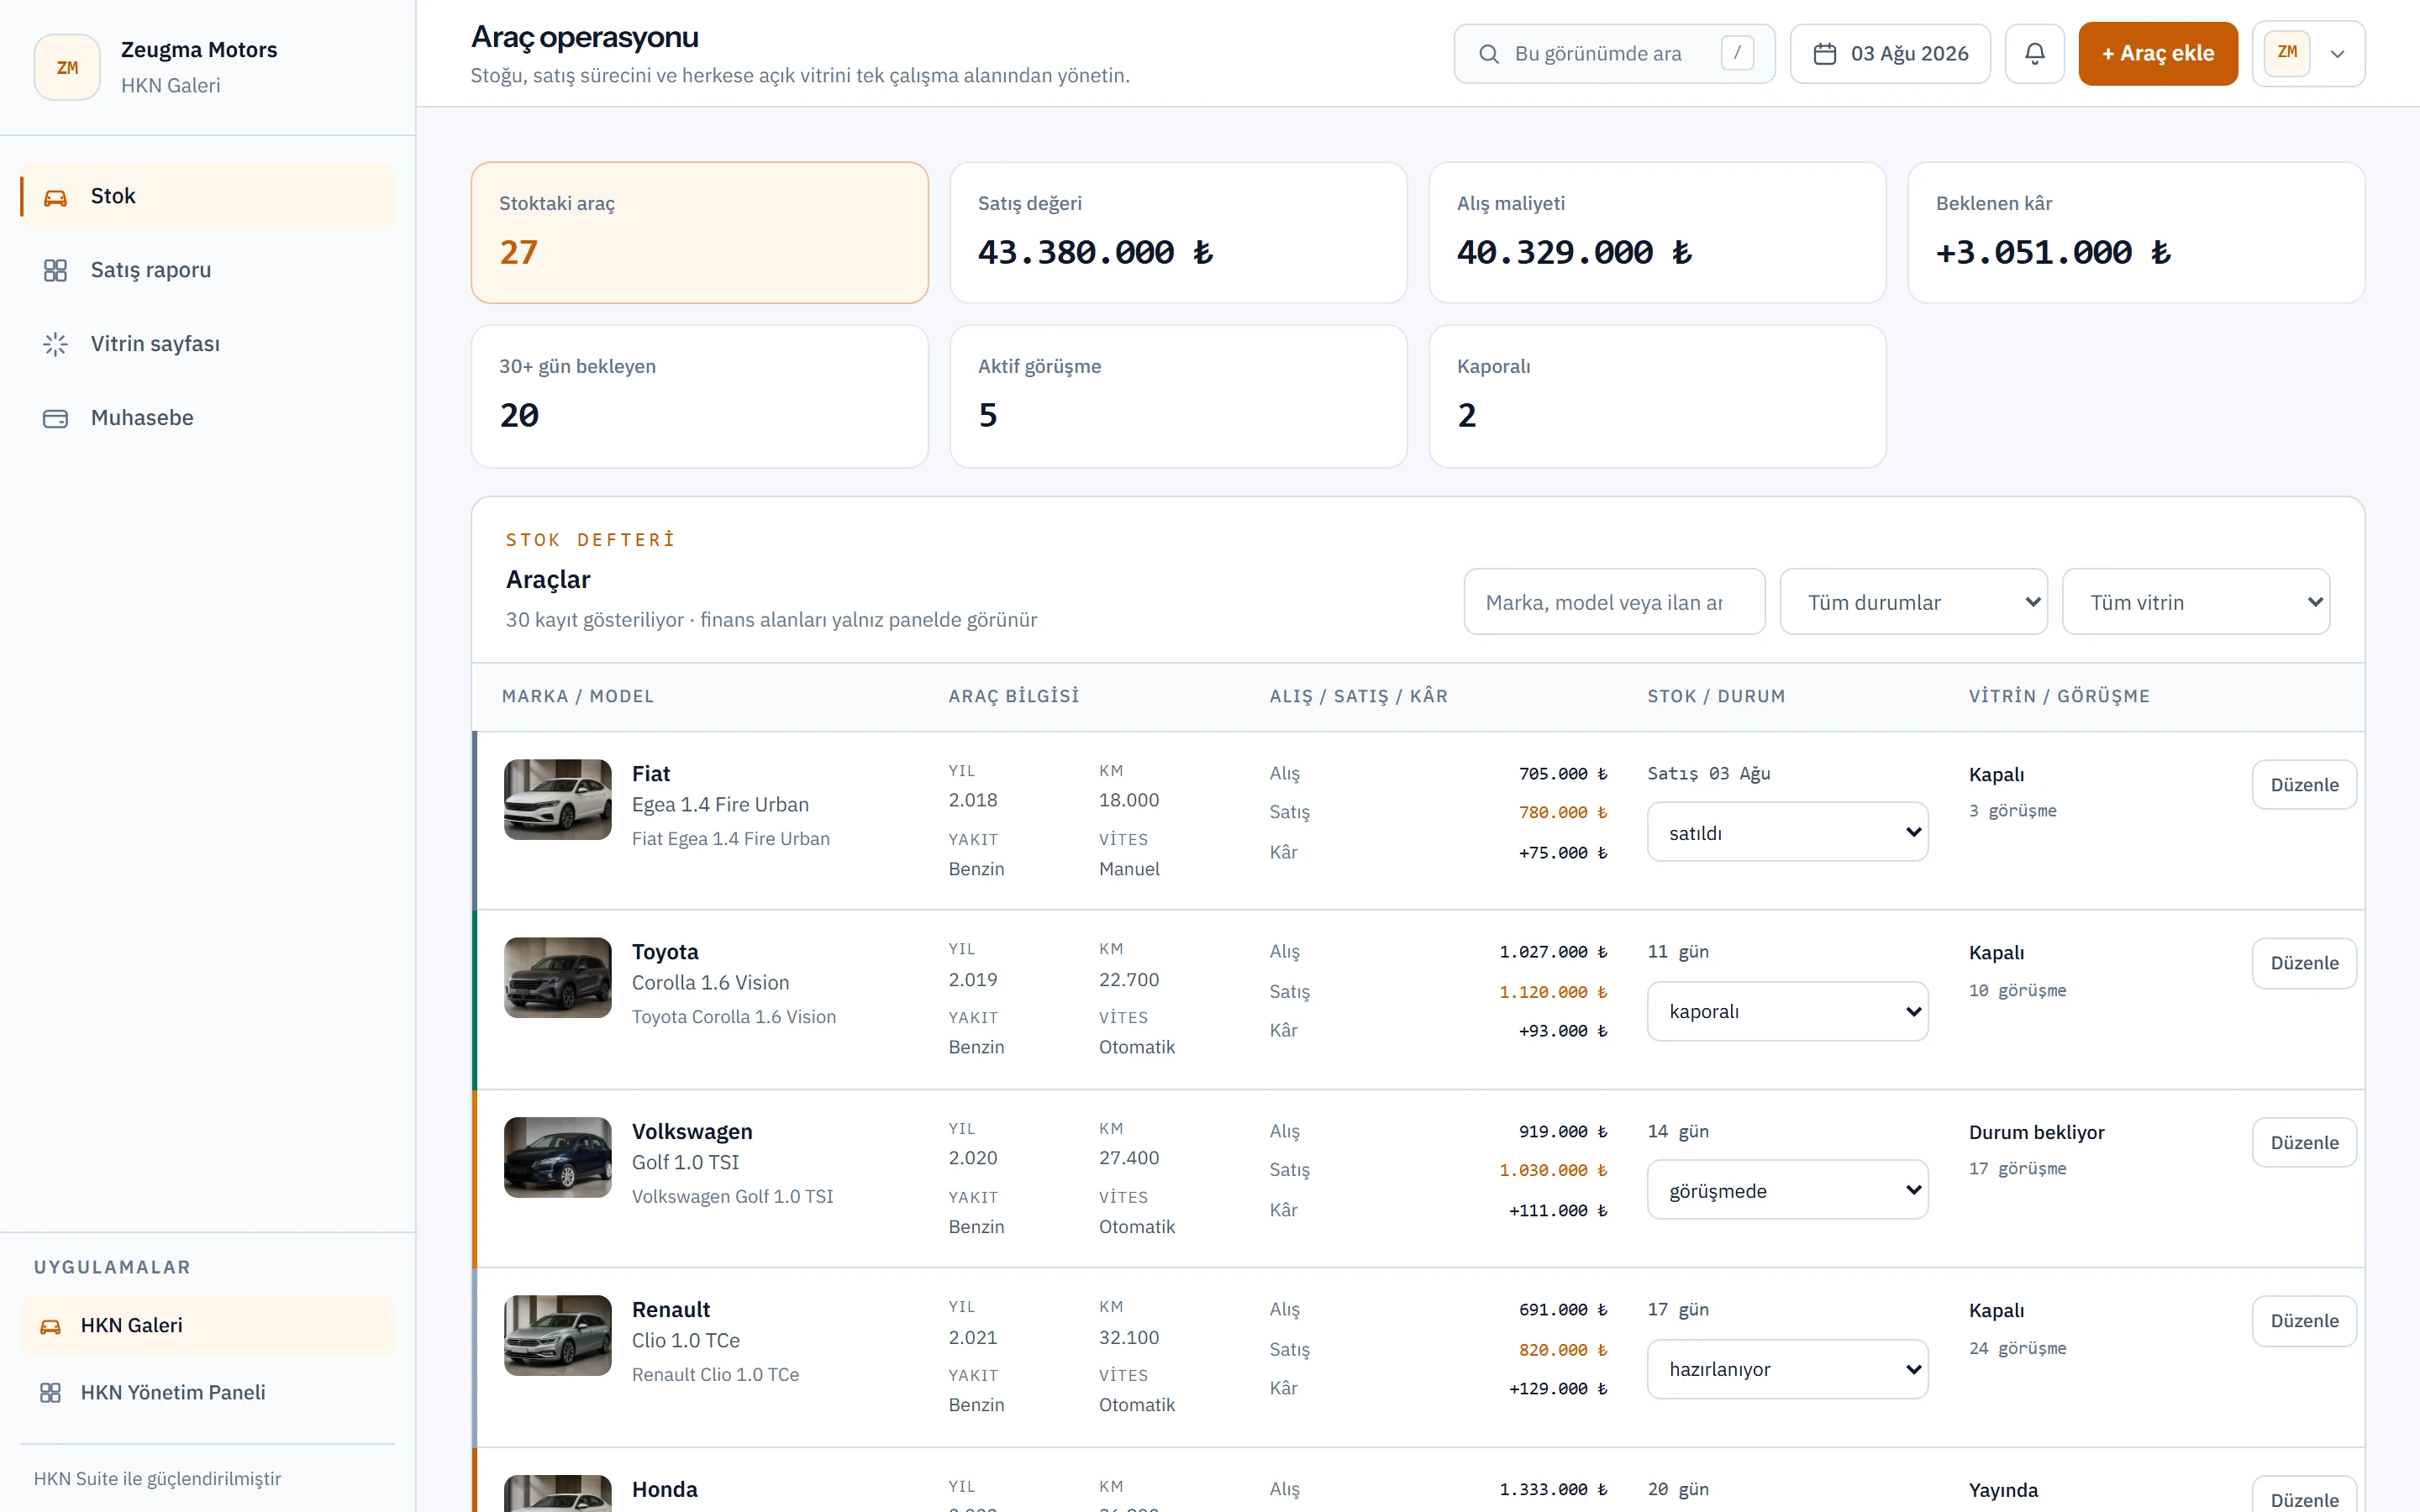Click the Volkswagen Golf car thumbnail
This screenshot has width=2420, height=1512.
click(x=558, y=1158)
